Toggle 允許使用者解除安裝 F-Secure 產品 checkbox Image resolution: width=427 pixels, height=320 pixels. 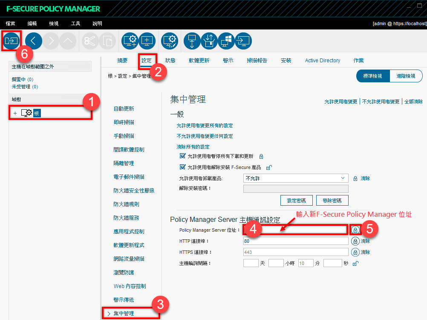click(x=183, y=167)
